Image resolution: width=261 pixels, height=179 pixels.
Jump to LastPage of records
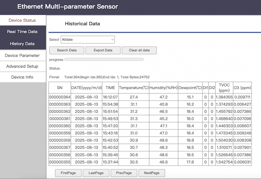tap(96, 173)
